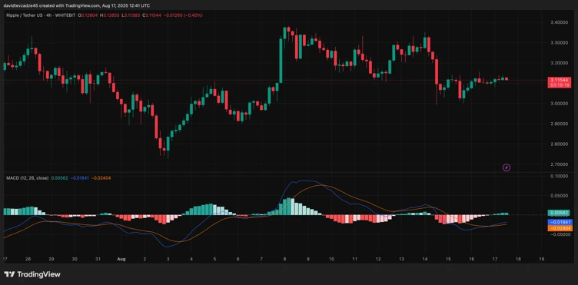This screenshot has width=578, height=285.
Task: Click the 03:18:18 candle countdown timer
Action: (560, 85)
